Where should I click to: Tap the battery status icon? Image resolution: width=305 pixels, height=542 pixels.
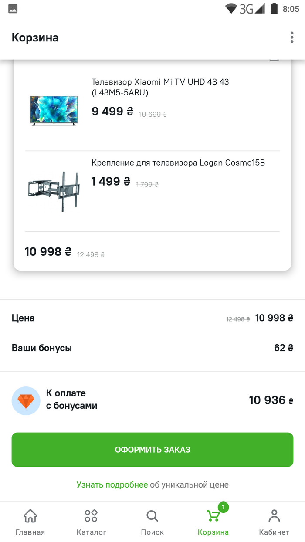(274, 9)
